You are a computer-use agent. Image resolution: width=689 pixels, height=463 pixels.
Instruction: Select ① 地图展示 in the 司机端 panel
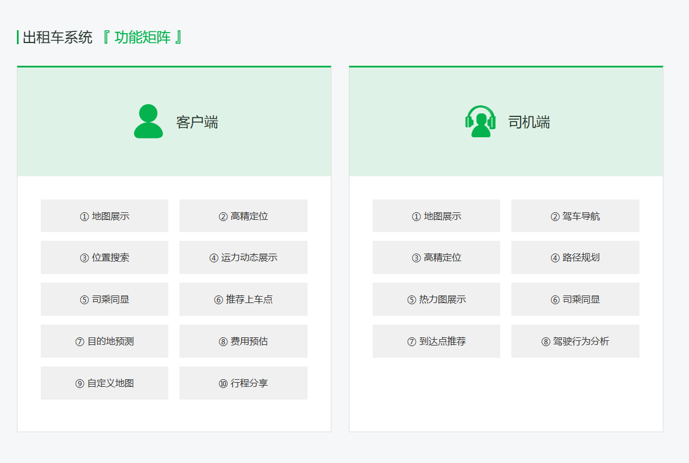[436, 215]
